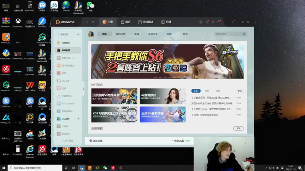Click the Windows taskbar search box

[x=35, y=168]
